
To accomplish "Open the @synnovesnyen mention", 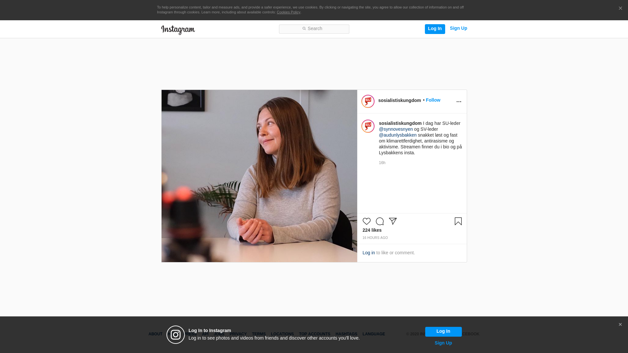I will (396, 129).
